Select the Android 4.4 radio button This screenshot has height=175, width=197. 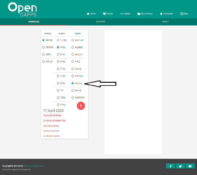click(x=58, y=105)
